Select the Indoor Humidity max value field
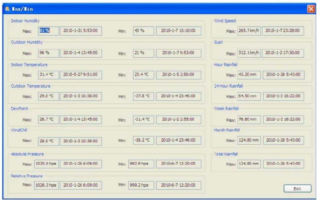The image size is (317, 200). pos(48,31)
